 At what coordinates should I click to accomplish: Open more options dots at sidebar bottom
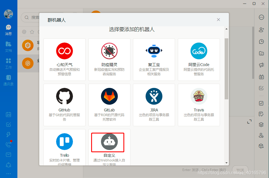click(x=8, y=174)
